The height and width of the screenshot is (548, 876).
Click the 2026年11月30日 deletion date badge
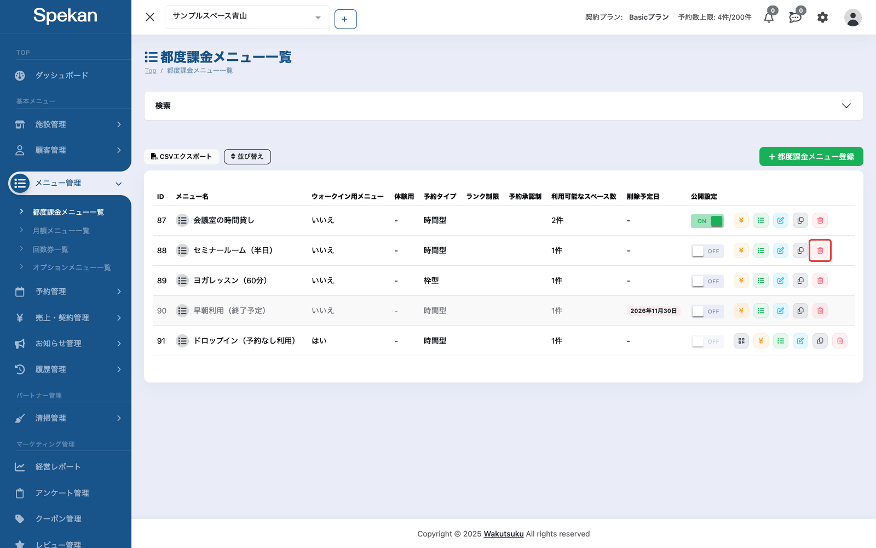[x=654, y=311]
